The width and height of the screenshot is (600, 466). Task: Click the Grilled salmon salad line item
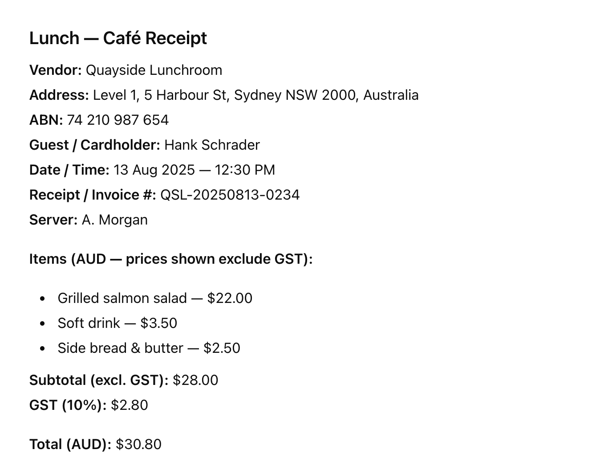(122, 298)
